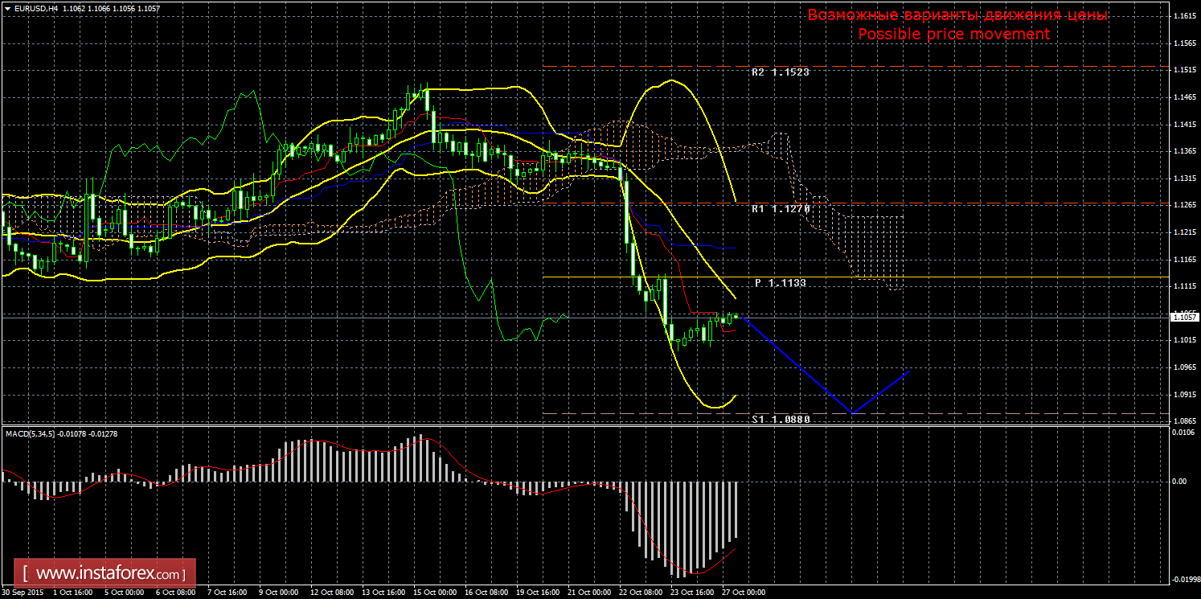Click the '27 Oct 00:00' time axis label

tap(744, 593)
